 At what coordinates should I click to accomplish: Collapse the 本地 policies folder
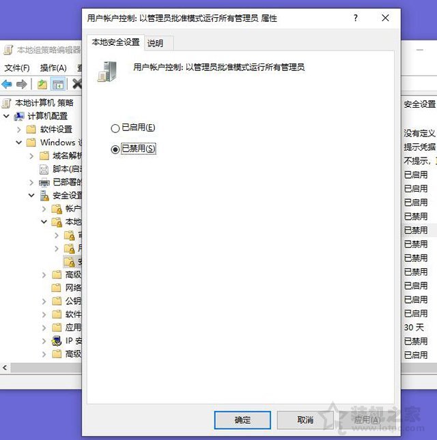(44, 222)
